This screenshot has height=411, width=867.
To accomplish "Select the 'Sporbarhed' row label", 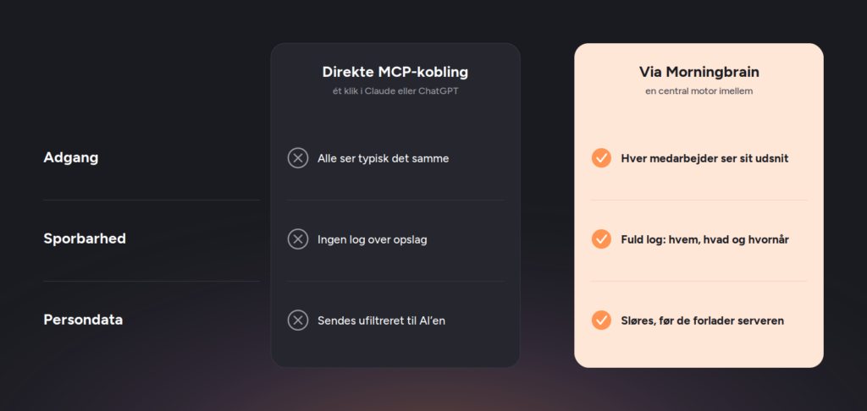I will tap(85, 238).
